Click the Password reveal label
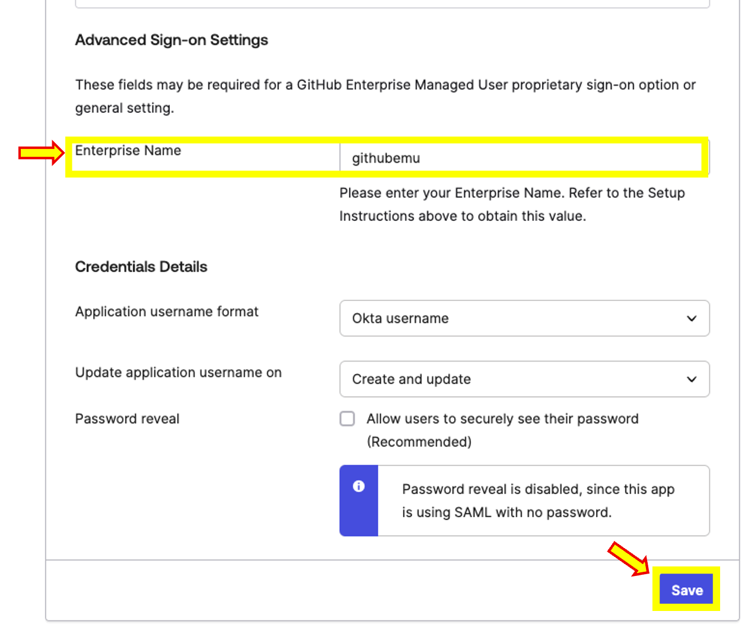 point(127,419)
